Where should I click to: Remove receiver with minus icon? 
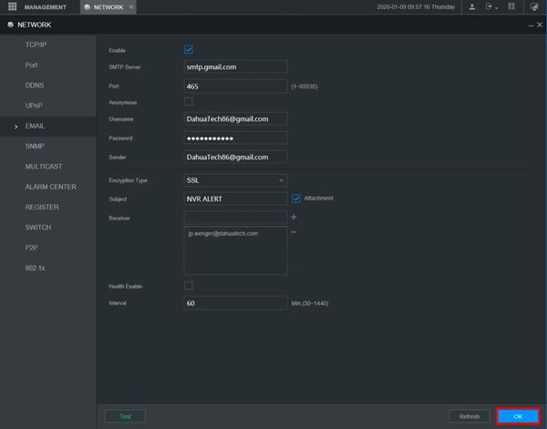pyautogui.click(x=294, y=232)
